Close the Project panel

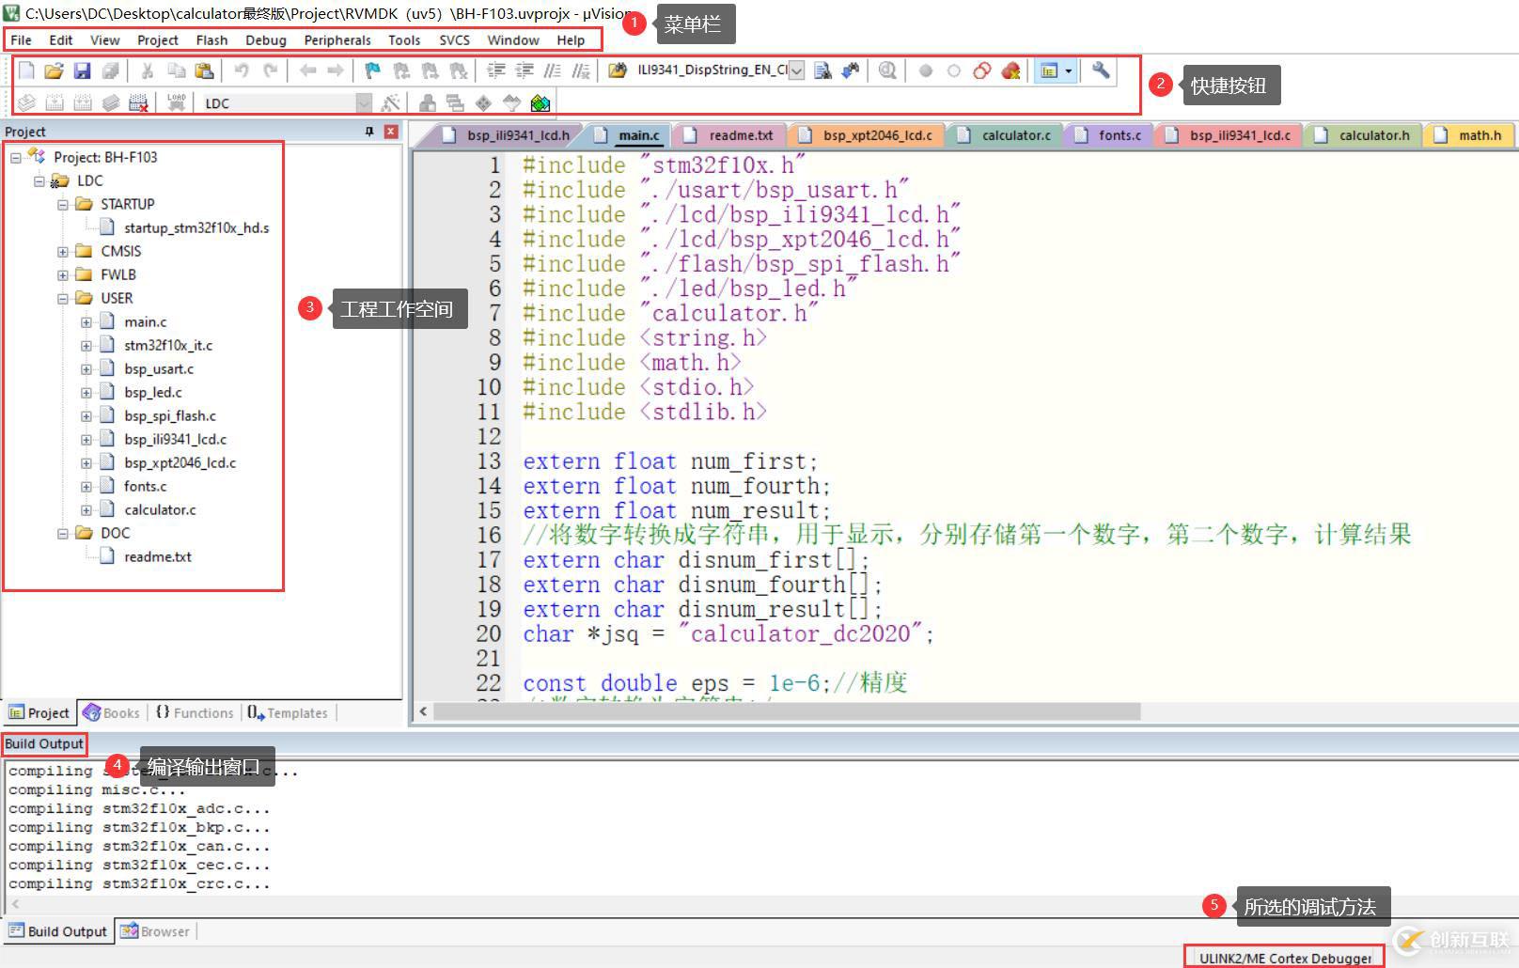(391, 132)
